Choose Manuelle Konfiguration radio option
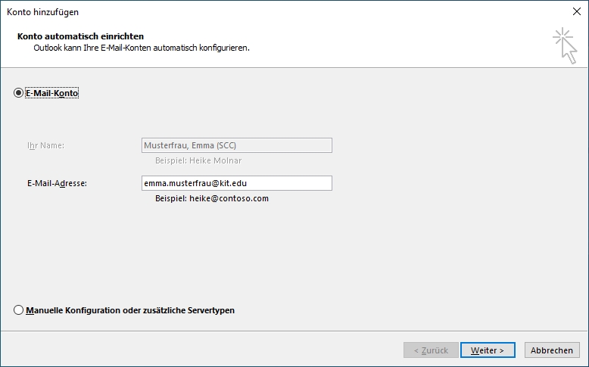Image resolution: width=589 pixels, height=367 pixels. pyautogui.click(x=18, y=310)
